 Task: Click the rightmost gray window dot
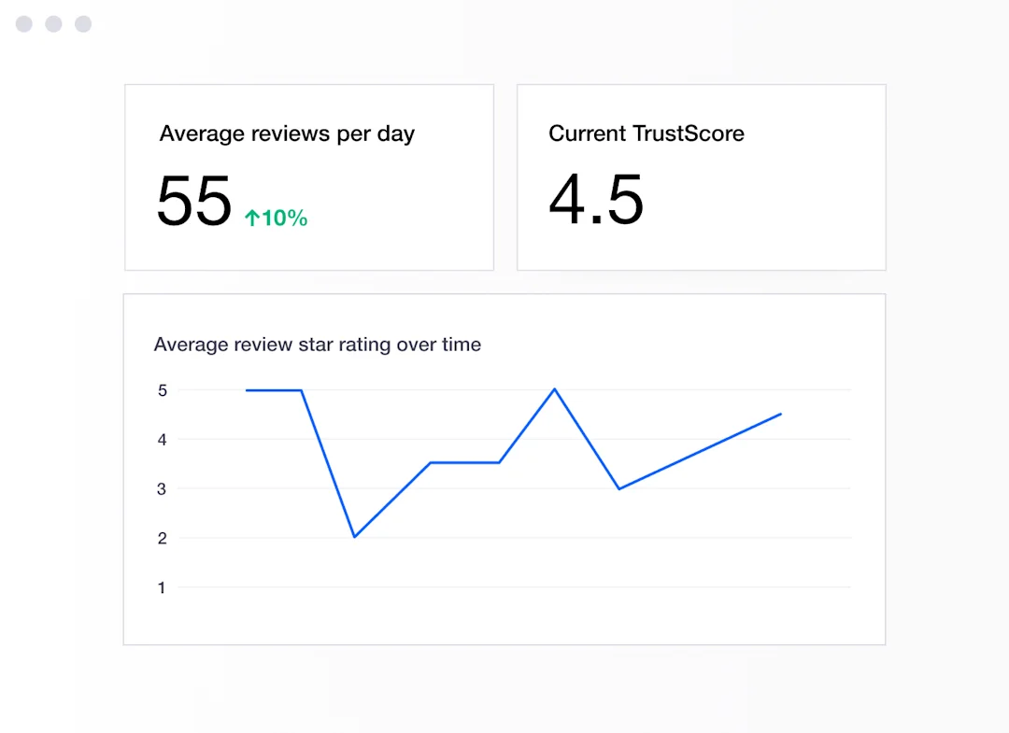click(83, 24)
